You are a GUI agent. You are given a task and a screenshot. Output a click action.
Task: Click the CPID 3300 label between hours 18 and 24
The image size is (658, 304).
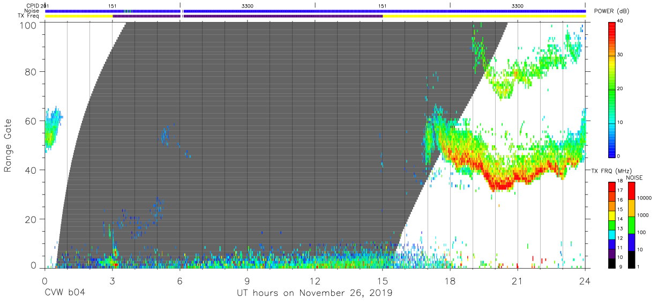click(x=518, y=5)
